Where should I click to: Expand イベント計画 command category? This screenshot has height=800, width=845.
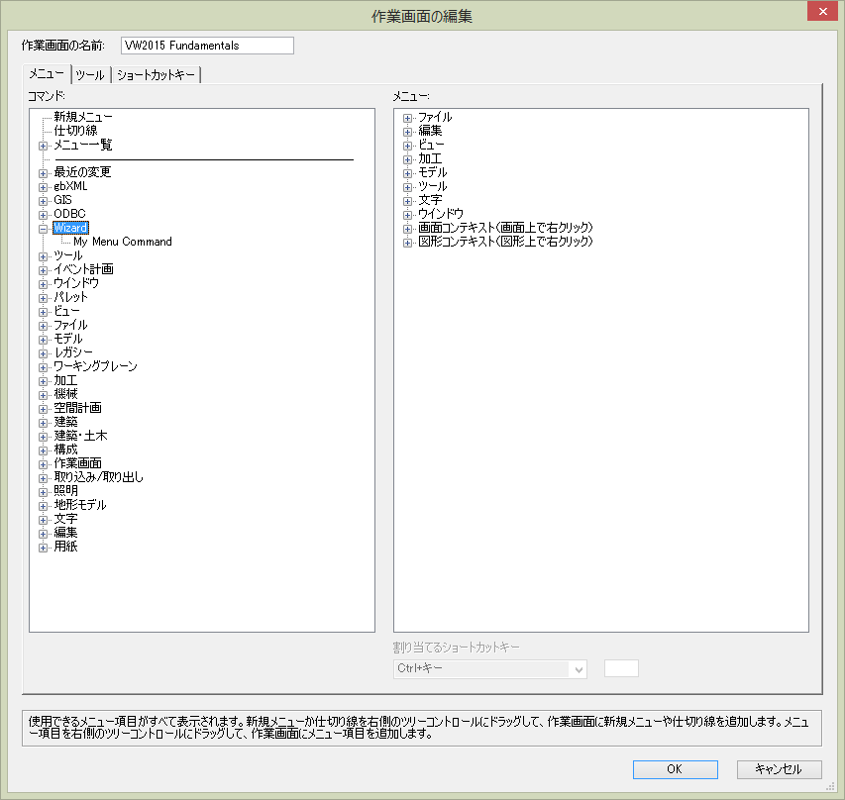44,270
